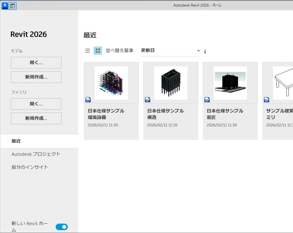Click the RFA badge on サンプル建築ミリ

266,100
